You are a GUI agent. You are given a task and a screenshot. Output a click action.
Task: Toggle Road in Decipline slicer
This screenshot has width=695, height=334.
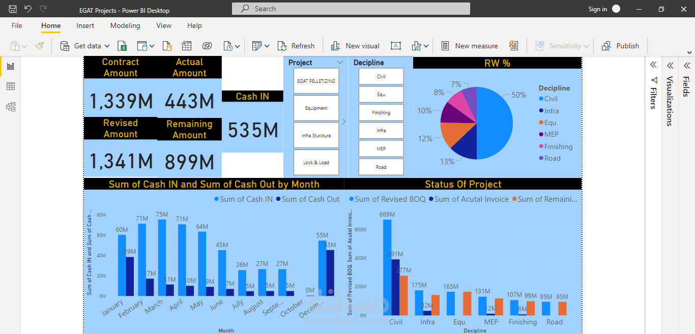(x=381, y=167)
